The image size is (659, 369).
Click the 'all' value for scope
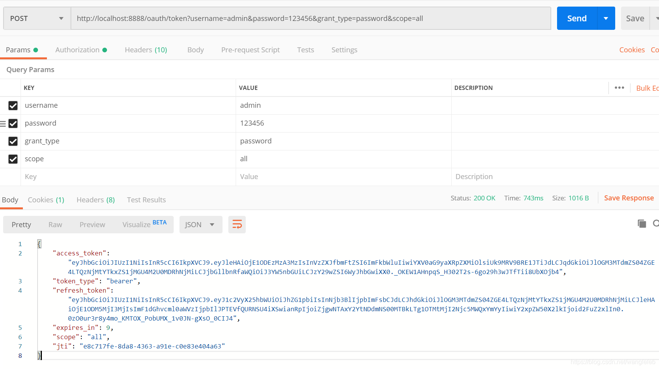pos(343,159)
